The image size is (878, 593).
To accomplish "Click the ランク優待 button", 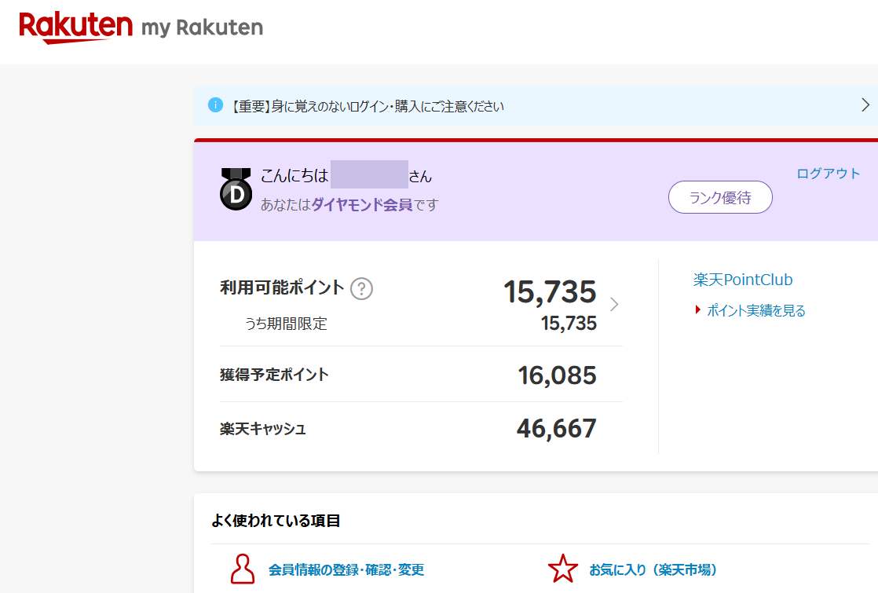I will (720, 197).
